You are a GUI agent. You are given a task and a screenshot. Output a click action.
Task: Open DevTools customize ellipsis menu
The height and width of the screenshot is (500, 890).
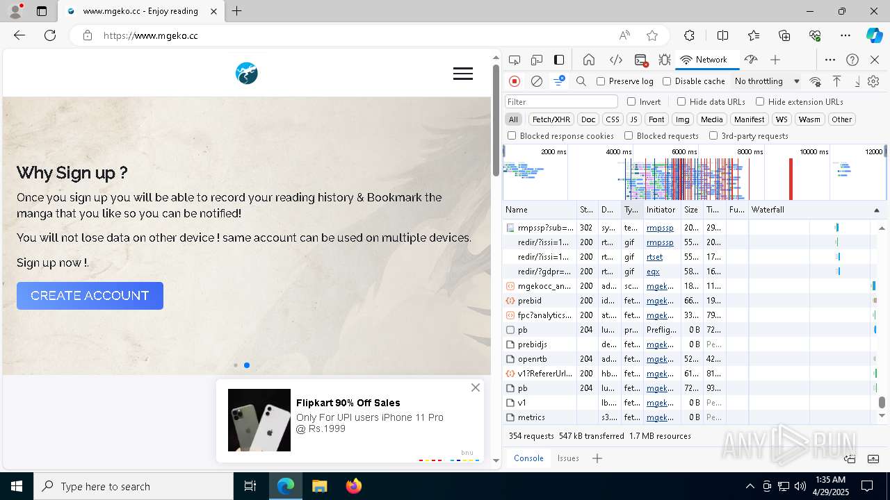(830, 60)
